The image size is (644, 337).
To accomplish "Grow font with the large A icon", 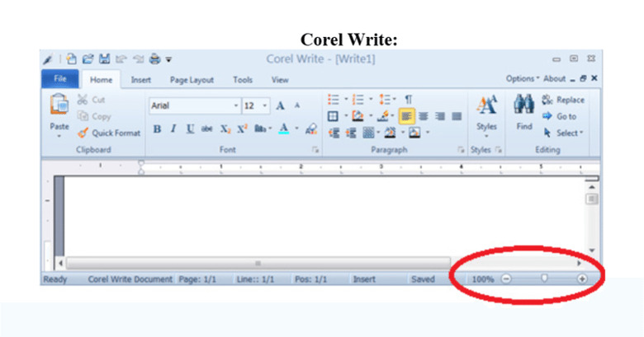I will click(x=280, y=105).
